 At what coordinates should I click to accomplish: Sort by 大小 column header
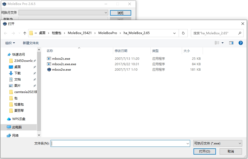187,51
